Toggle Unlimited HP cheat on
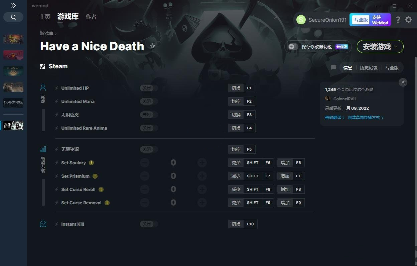This screenshot has width=417, height=266. click(x=149, y=88)
